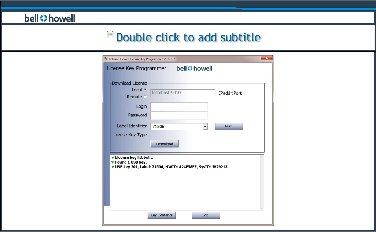
Task: Open Key Contents
Action: [161, 215]
